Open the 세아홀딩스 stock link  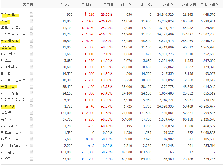pyautogui.click(x=10, y=152)
